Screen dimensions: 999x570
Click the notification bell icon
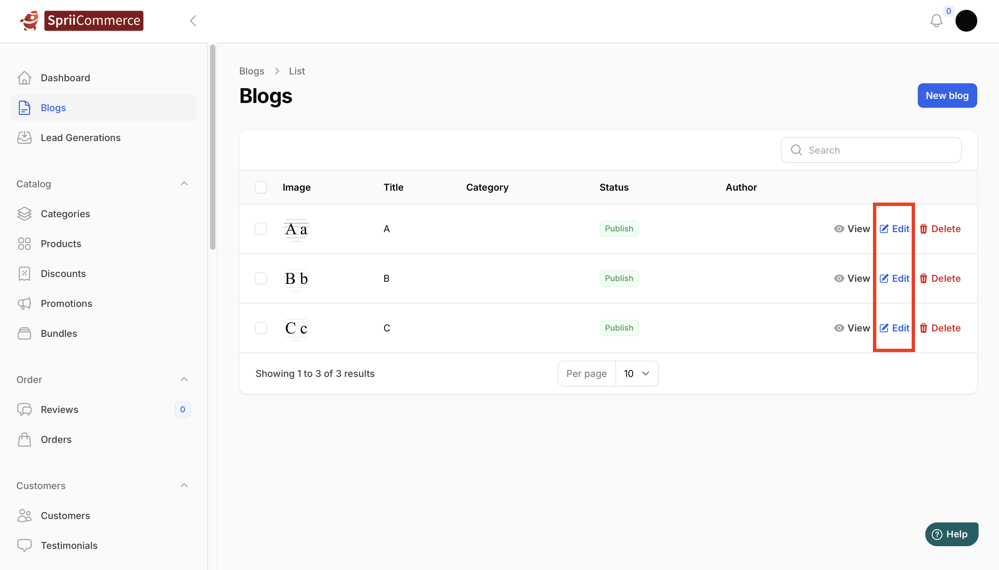click(x=936, y=21)
